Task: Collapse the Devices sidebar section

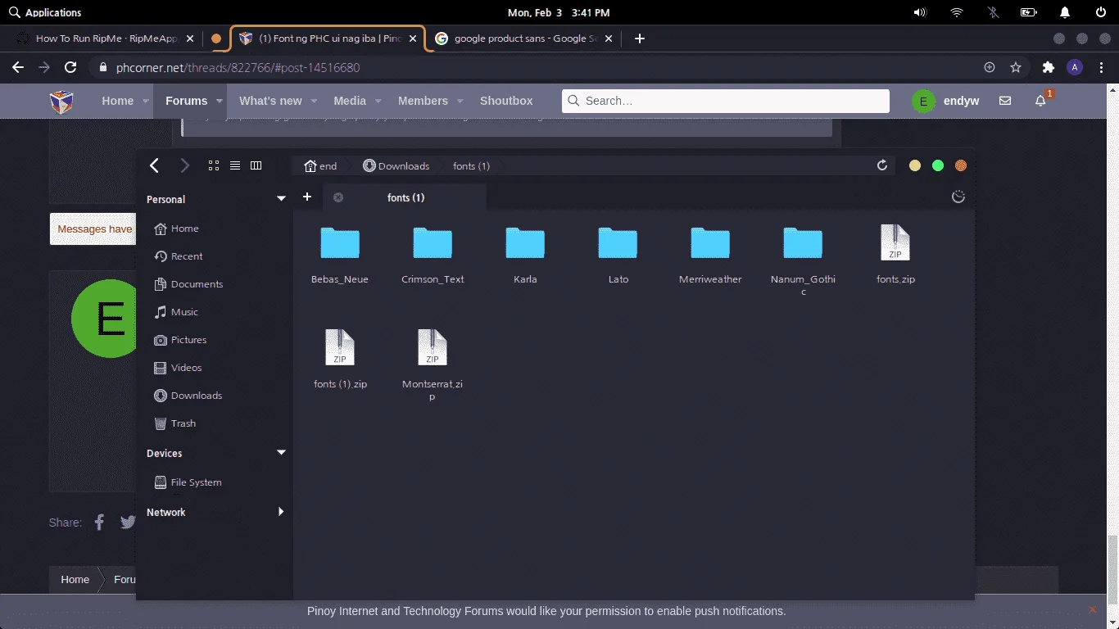Action: coord(281,453)
